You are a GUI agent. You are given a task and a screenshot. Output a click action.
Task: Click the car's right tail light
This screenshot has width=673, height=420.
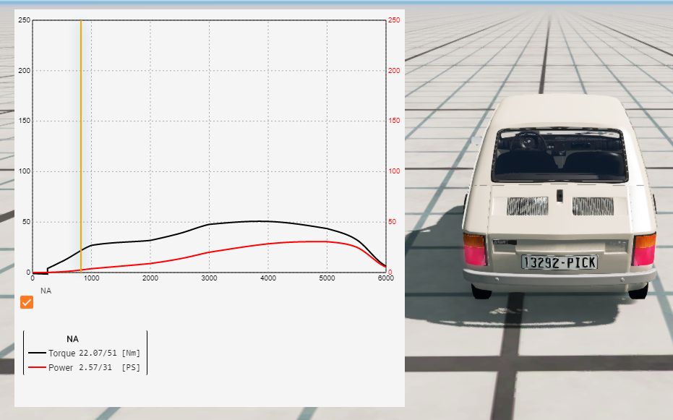[644, 249]
